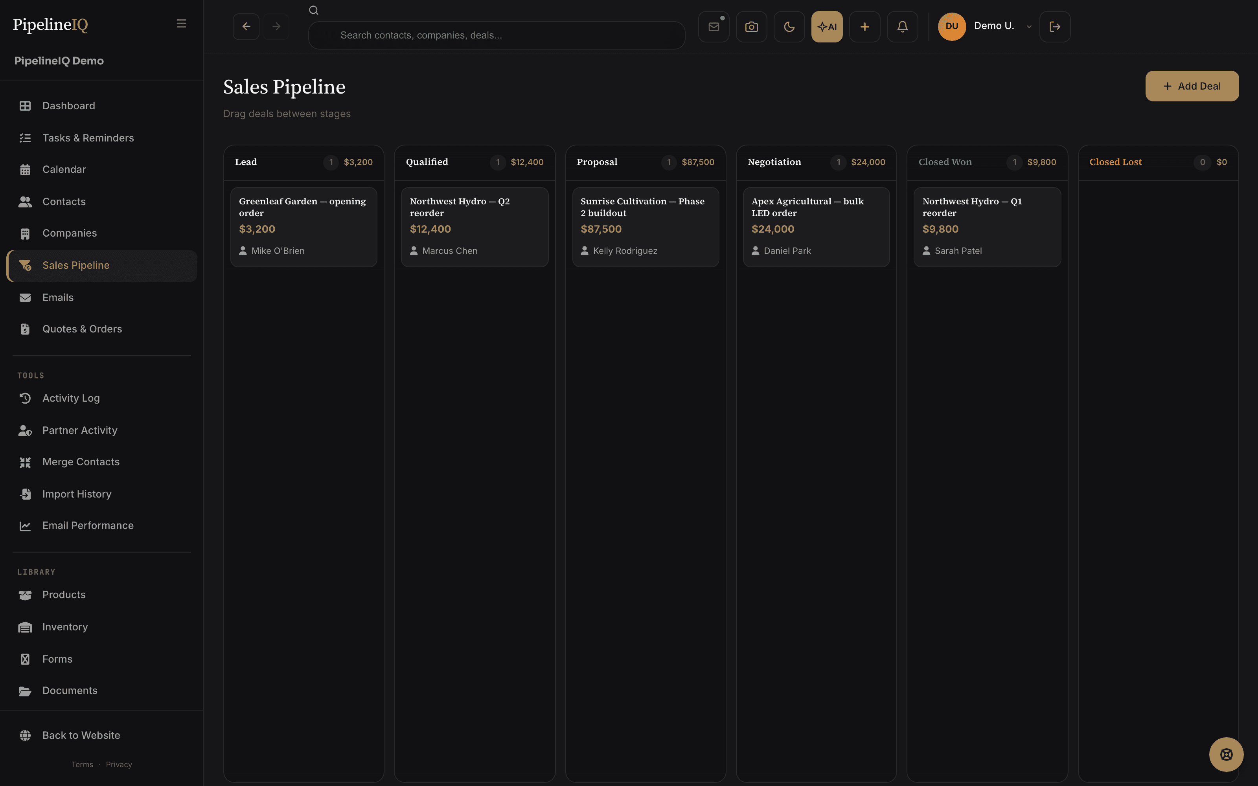The height and width of the screenshot is (786, 1258).
Task: Click the Qualified column header
Action: click(475, 162)
